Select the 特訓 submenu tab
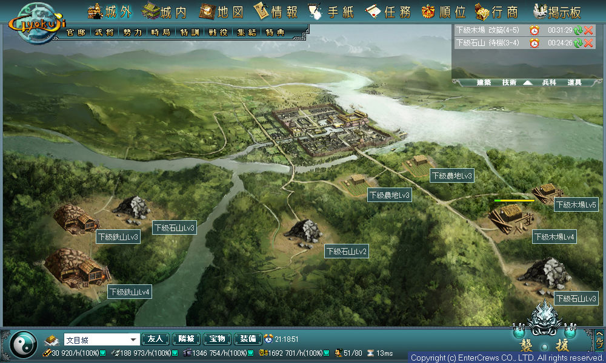606x363 pixels. click(189, 33)
